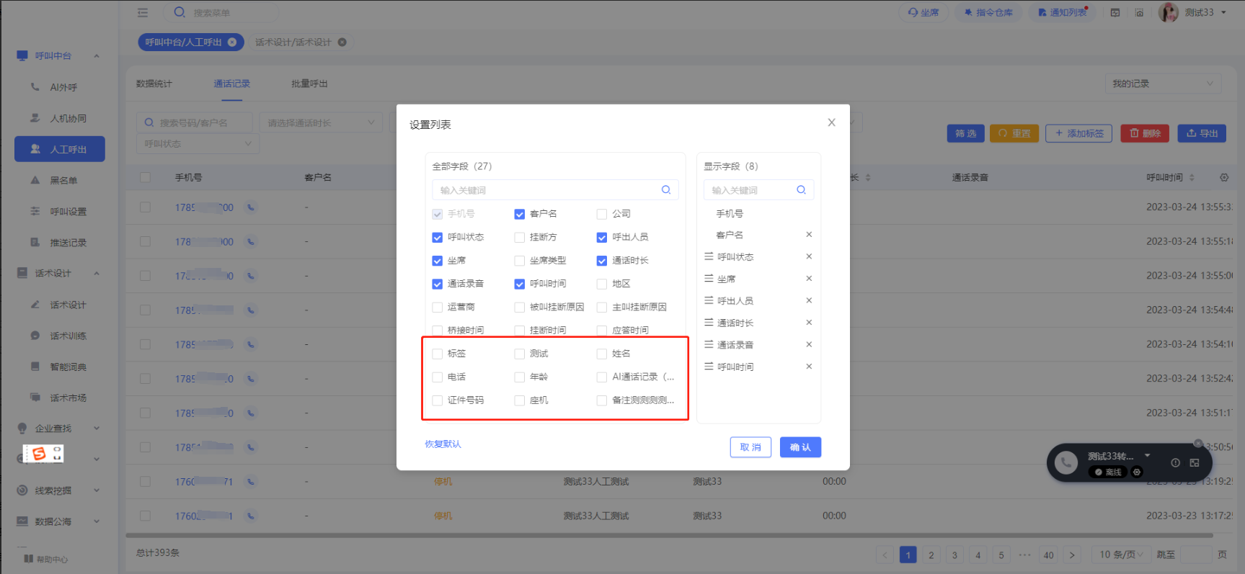The image size is (1245, 574).
Task: Open the 批量呼出 tab
Action: click(309, 84)
